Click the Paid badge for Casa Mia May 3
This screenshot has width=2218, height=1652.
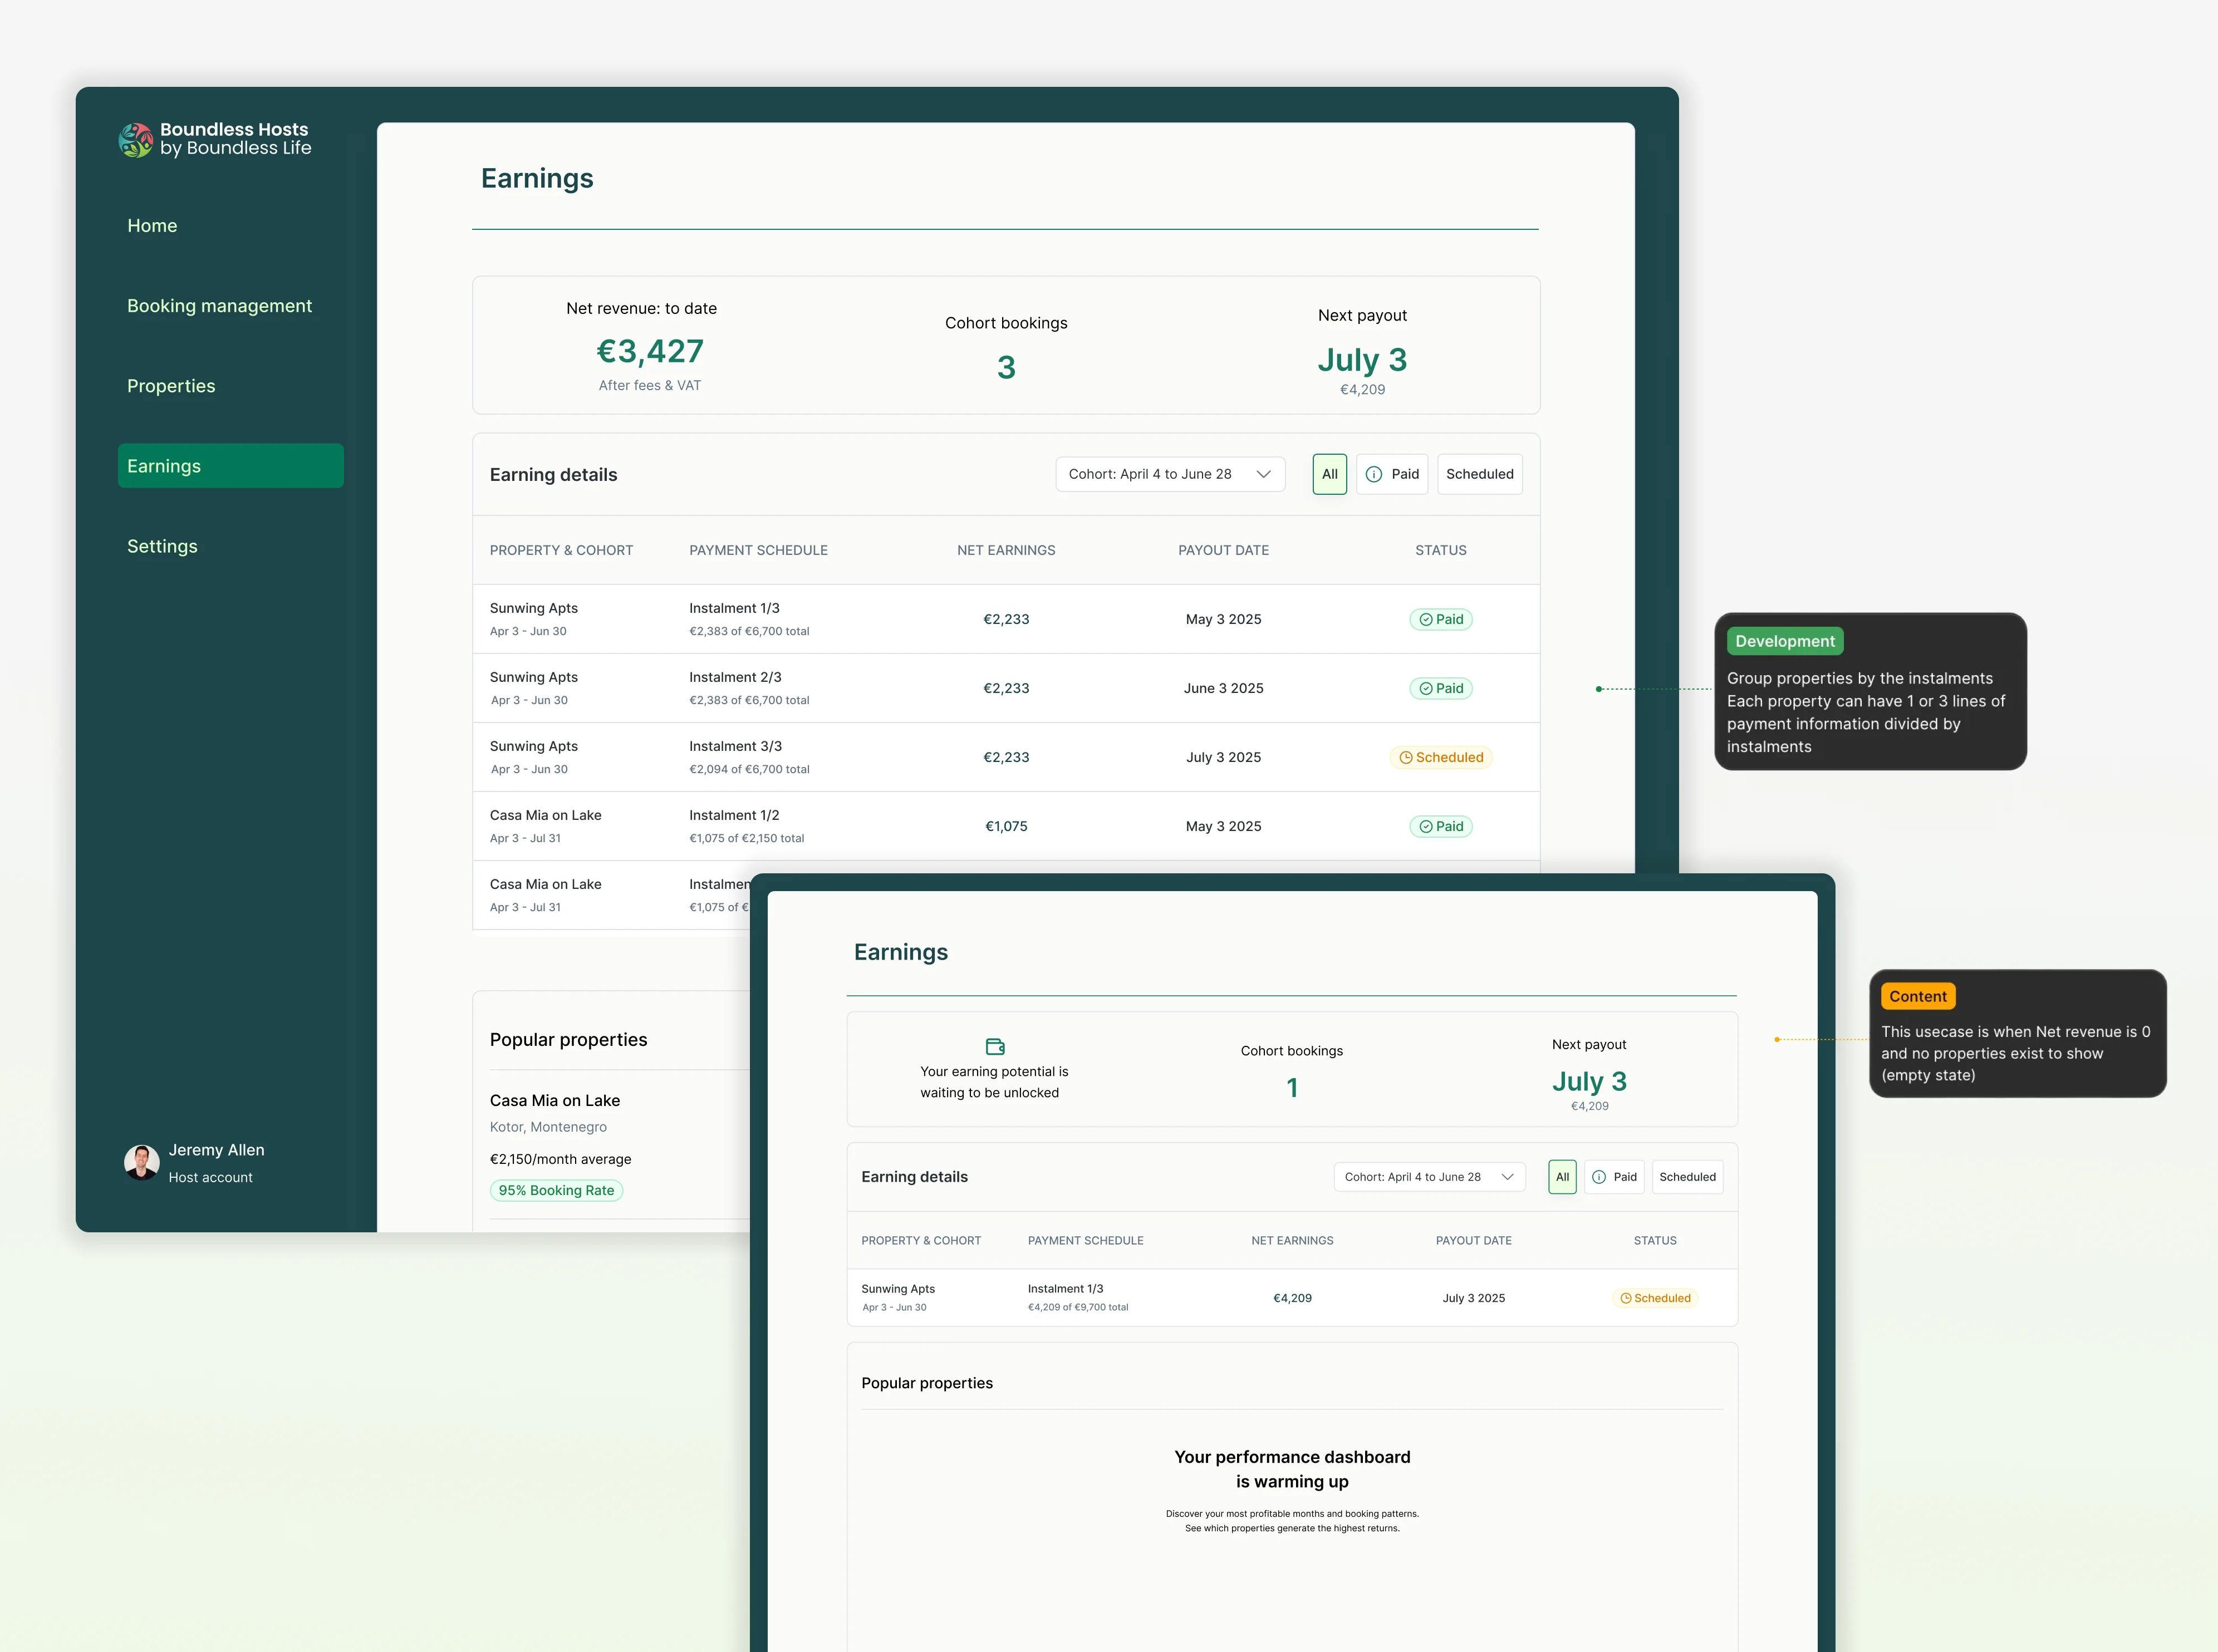point(1440,826)
